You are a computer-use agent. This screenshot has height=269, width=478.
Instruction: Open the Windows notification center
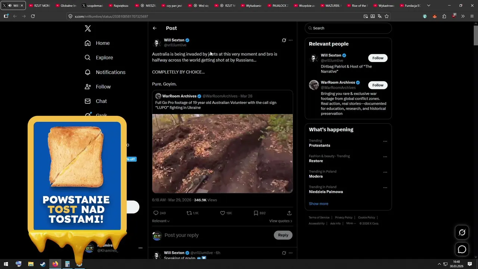(x=470, y=264)
